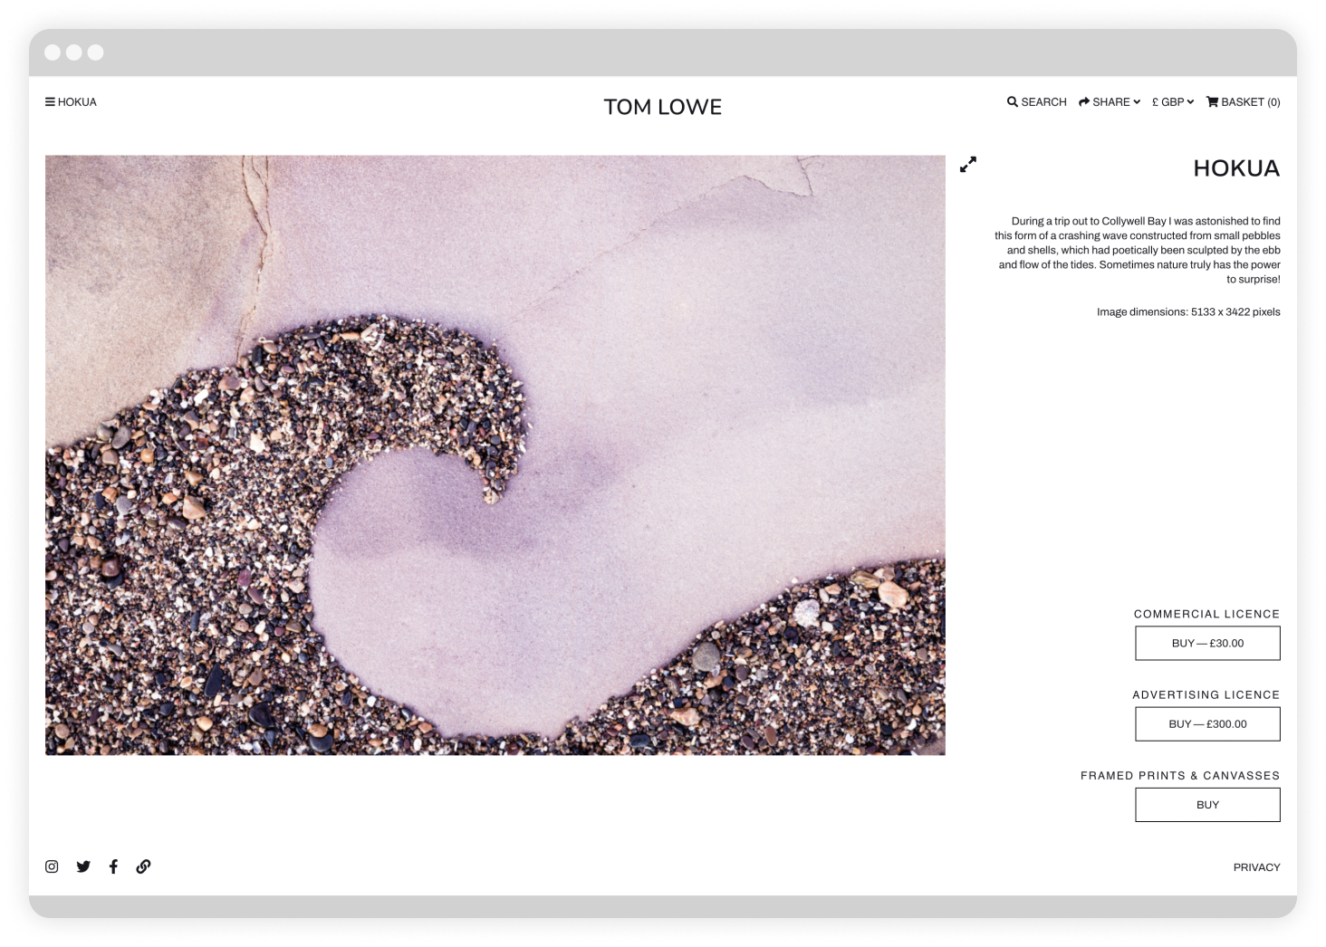Click the image dimensions text
The height and width of the screenshot is (947, 1326).
pos(1187,311)
